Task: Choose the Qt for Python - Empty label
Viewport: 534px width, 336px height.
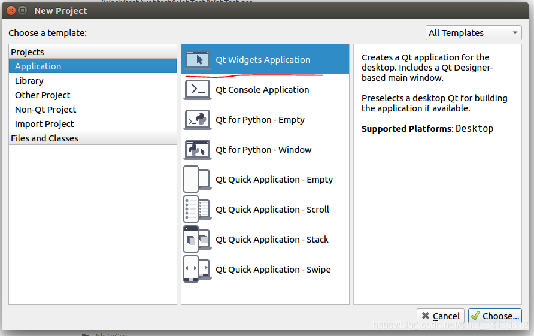Action: click(260, 120)
